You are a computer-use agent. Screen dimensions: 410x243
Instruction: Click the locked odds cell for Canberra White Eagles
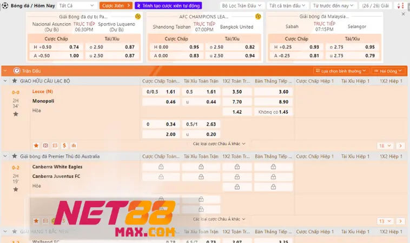(161, 167)
